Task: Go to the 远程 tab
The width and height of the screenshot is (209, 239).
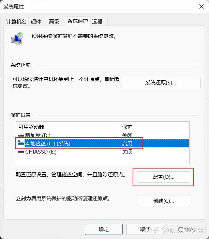Action: tap(97, 21)
